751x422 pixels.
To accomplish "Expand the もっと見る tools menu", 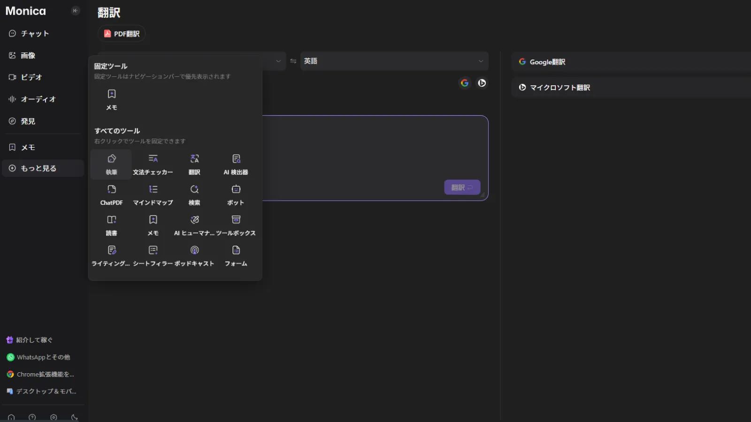I will click(x=43, y=168).
